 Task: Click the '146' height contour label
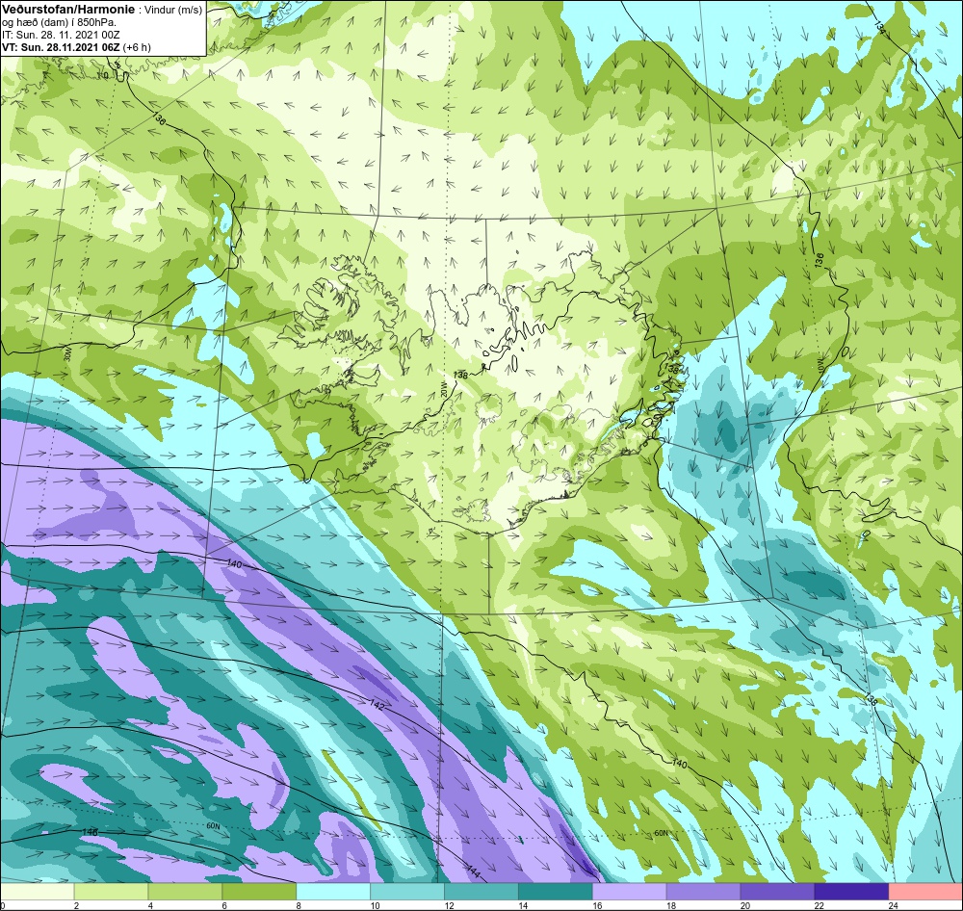(90, 832)
